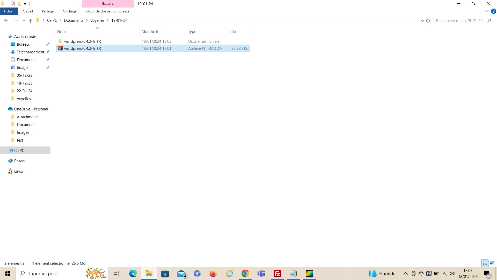Click the search magnifier icon
497x280 pixels.
click(489, 20)
